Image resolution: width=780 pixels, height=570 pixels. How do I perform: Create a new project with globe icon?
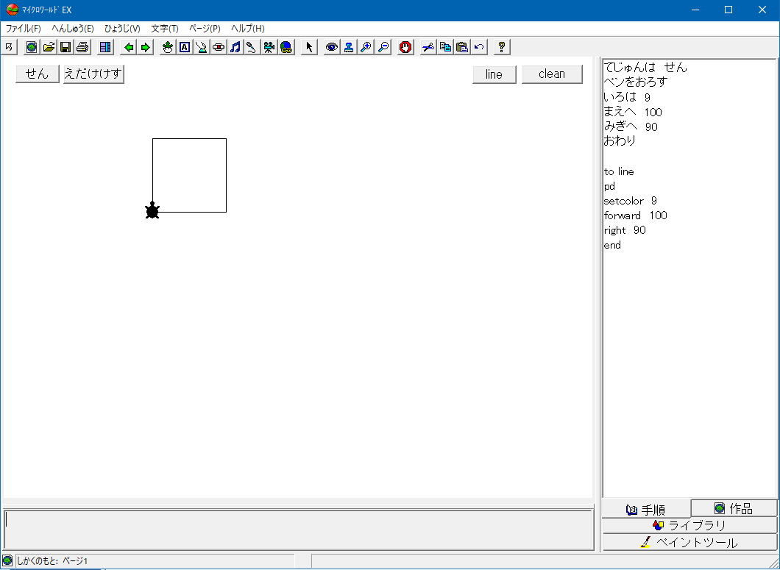[32, 47]
